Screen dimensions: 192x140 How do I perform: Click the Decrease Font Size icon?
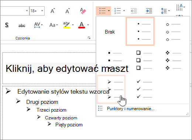click(x=68, y=11)
